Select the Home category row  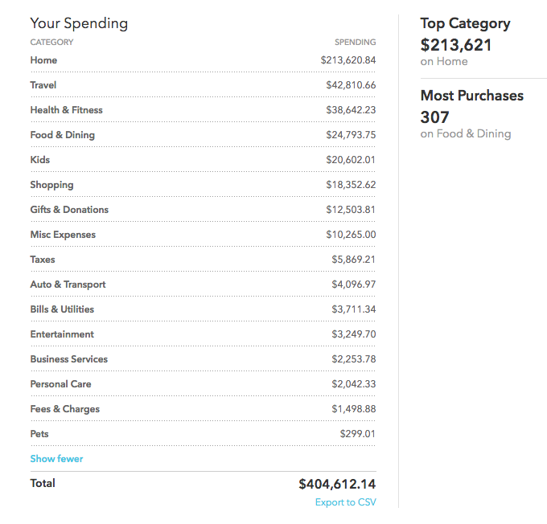click(43, 60)
